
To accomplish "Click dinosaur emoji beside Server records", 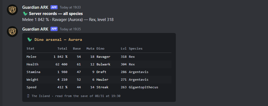I will point(25,14).
